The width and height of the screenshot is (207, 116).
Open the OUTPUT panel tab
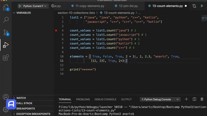[x=126, y=99]
